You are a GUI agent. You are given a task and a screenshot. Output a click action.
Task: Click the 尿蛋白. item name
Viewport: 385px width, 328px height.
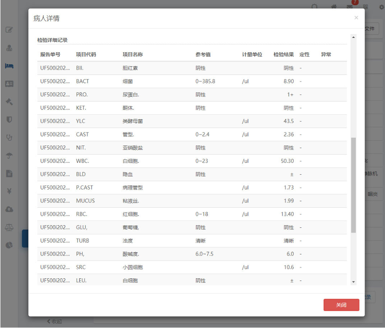(131, 95)
